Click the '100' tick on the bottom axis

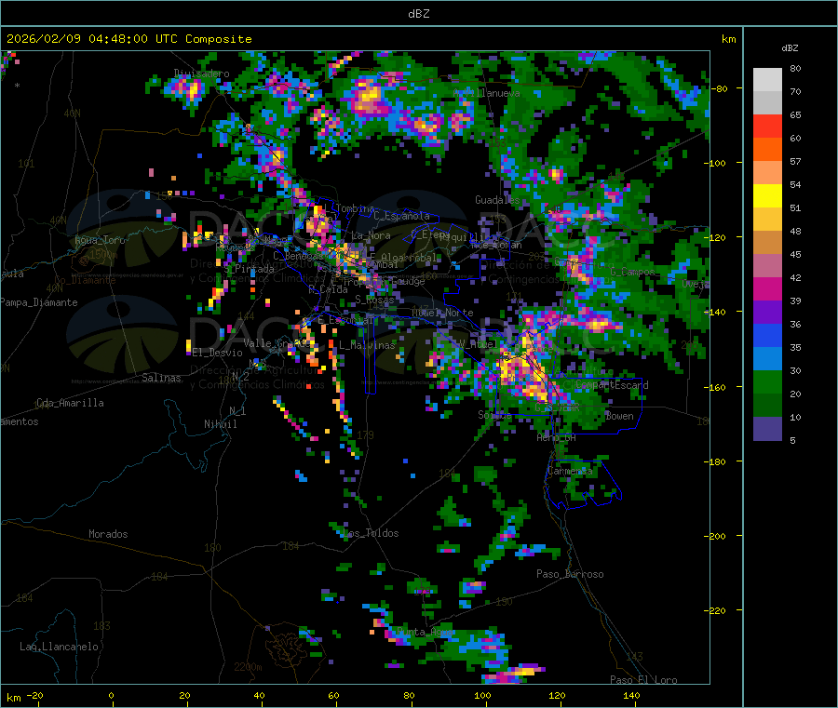(482, 695)
